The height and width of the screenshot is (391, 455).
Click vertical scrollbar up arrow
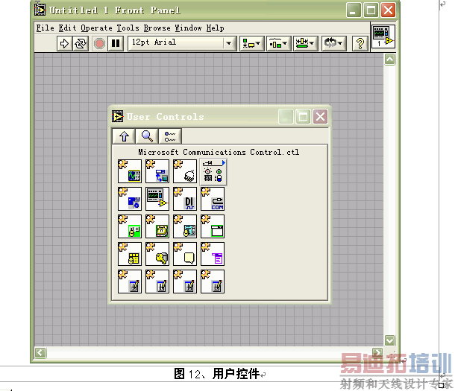(389, 60)
